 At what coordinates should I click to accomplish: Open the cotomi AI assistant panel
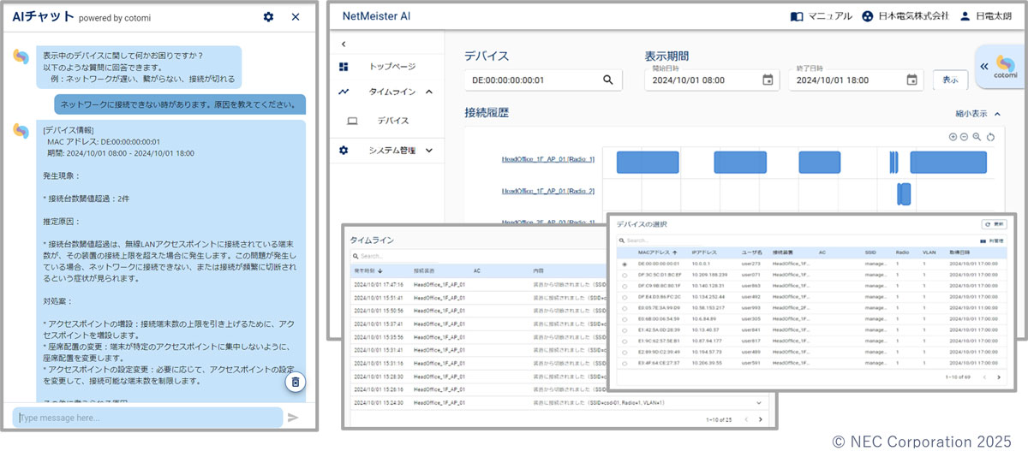1000,67
